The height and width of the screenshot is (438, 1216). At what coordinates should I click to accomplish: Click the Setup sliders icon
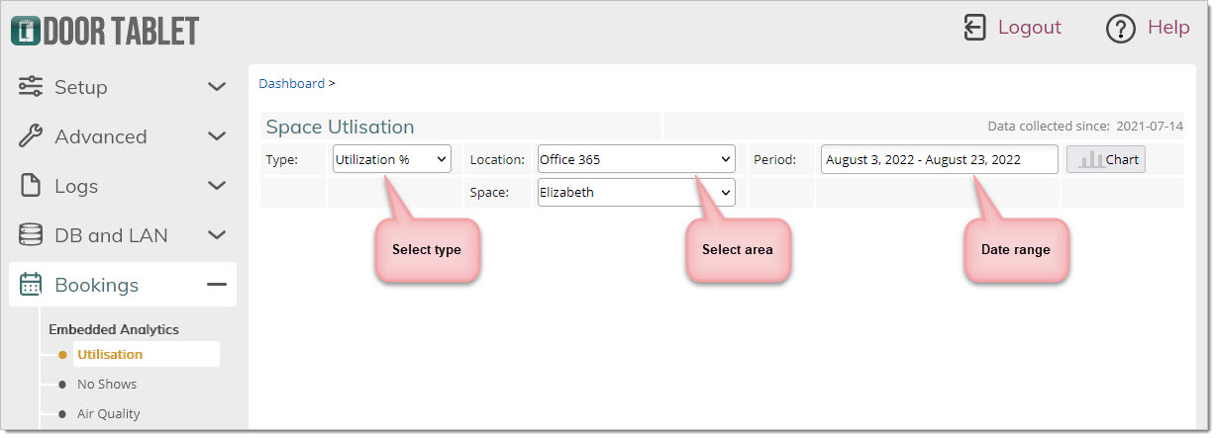[31, 87]
